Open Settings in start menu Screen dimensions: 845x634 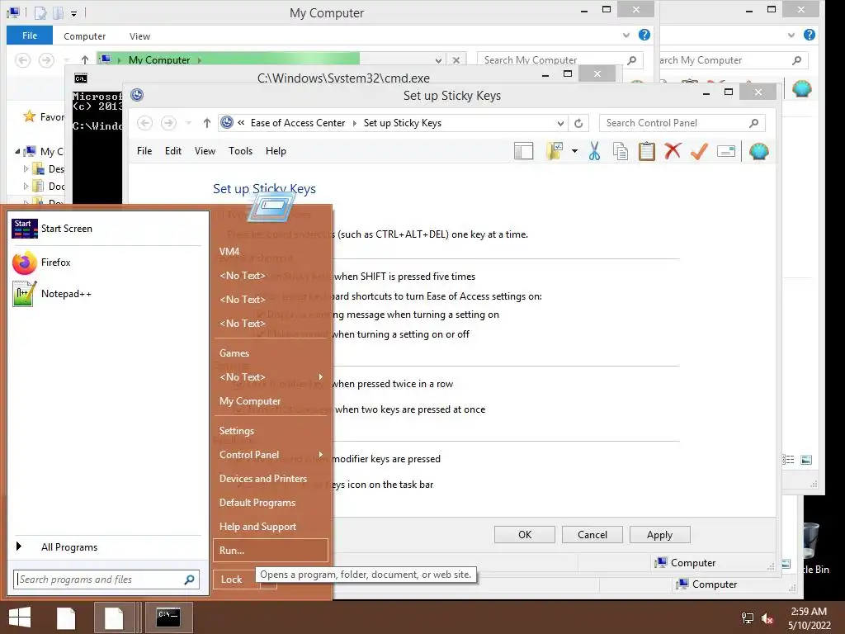(271, 431)
